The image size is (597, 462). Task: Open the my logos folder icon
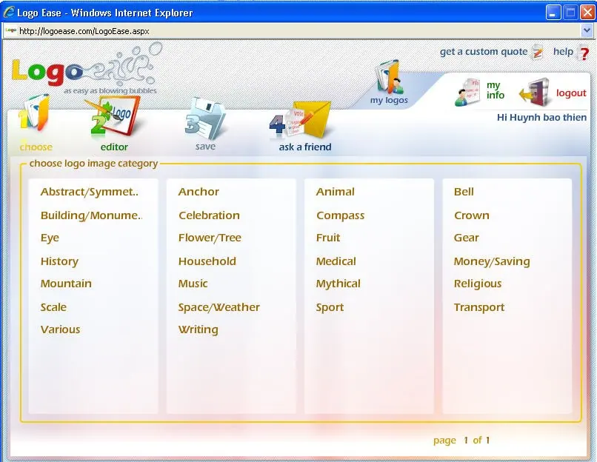(389, 76)
